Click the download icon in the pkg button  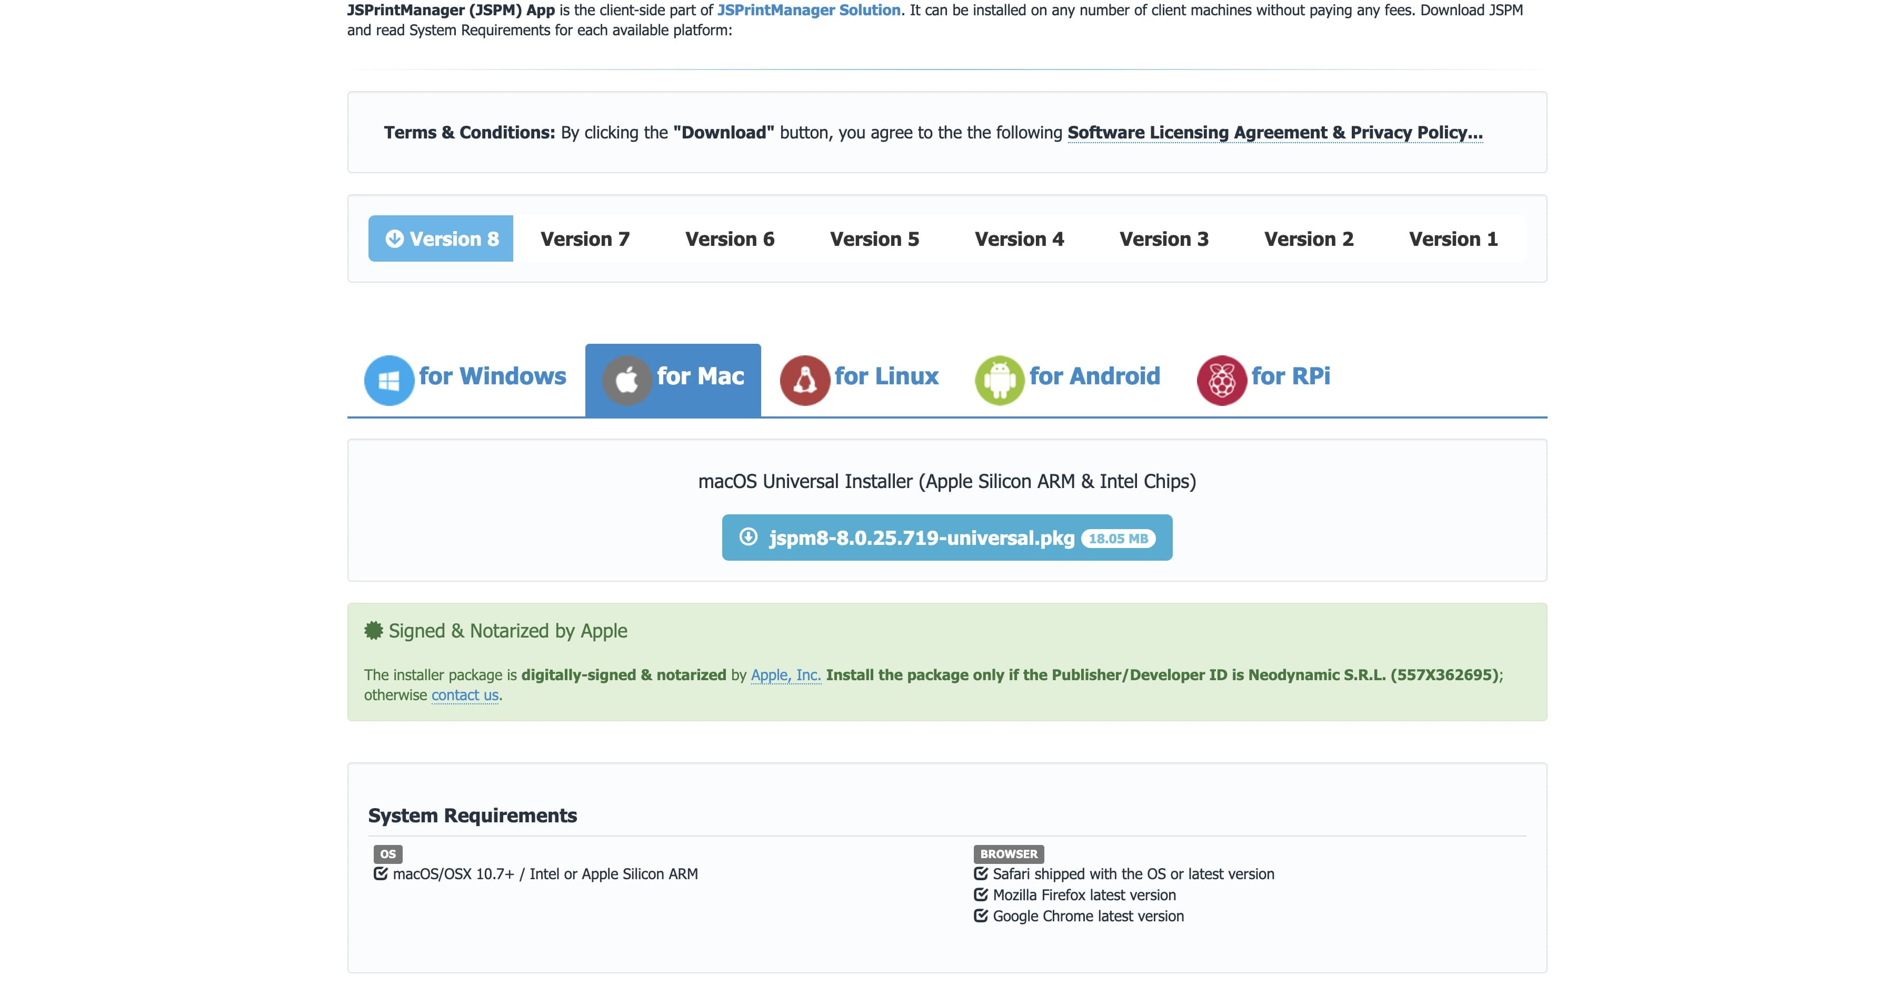[x=748, y=536]
